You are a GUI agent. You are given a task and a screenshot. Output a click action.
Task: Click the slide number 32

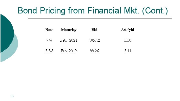coord(12,96)
